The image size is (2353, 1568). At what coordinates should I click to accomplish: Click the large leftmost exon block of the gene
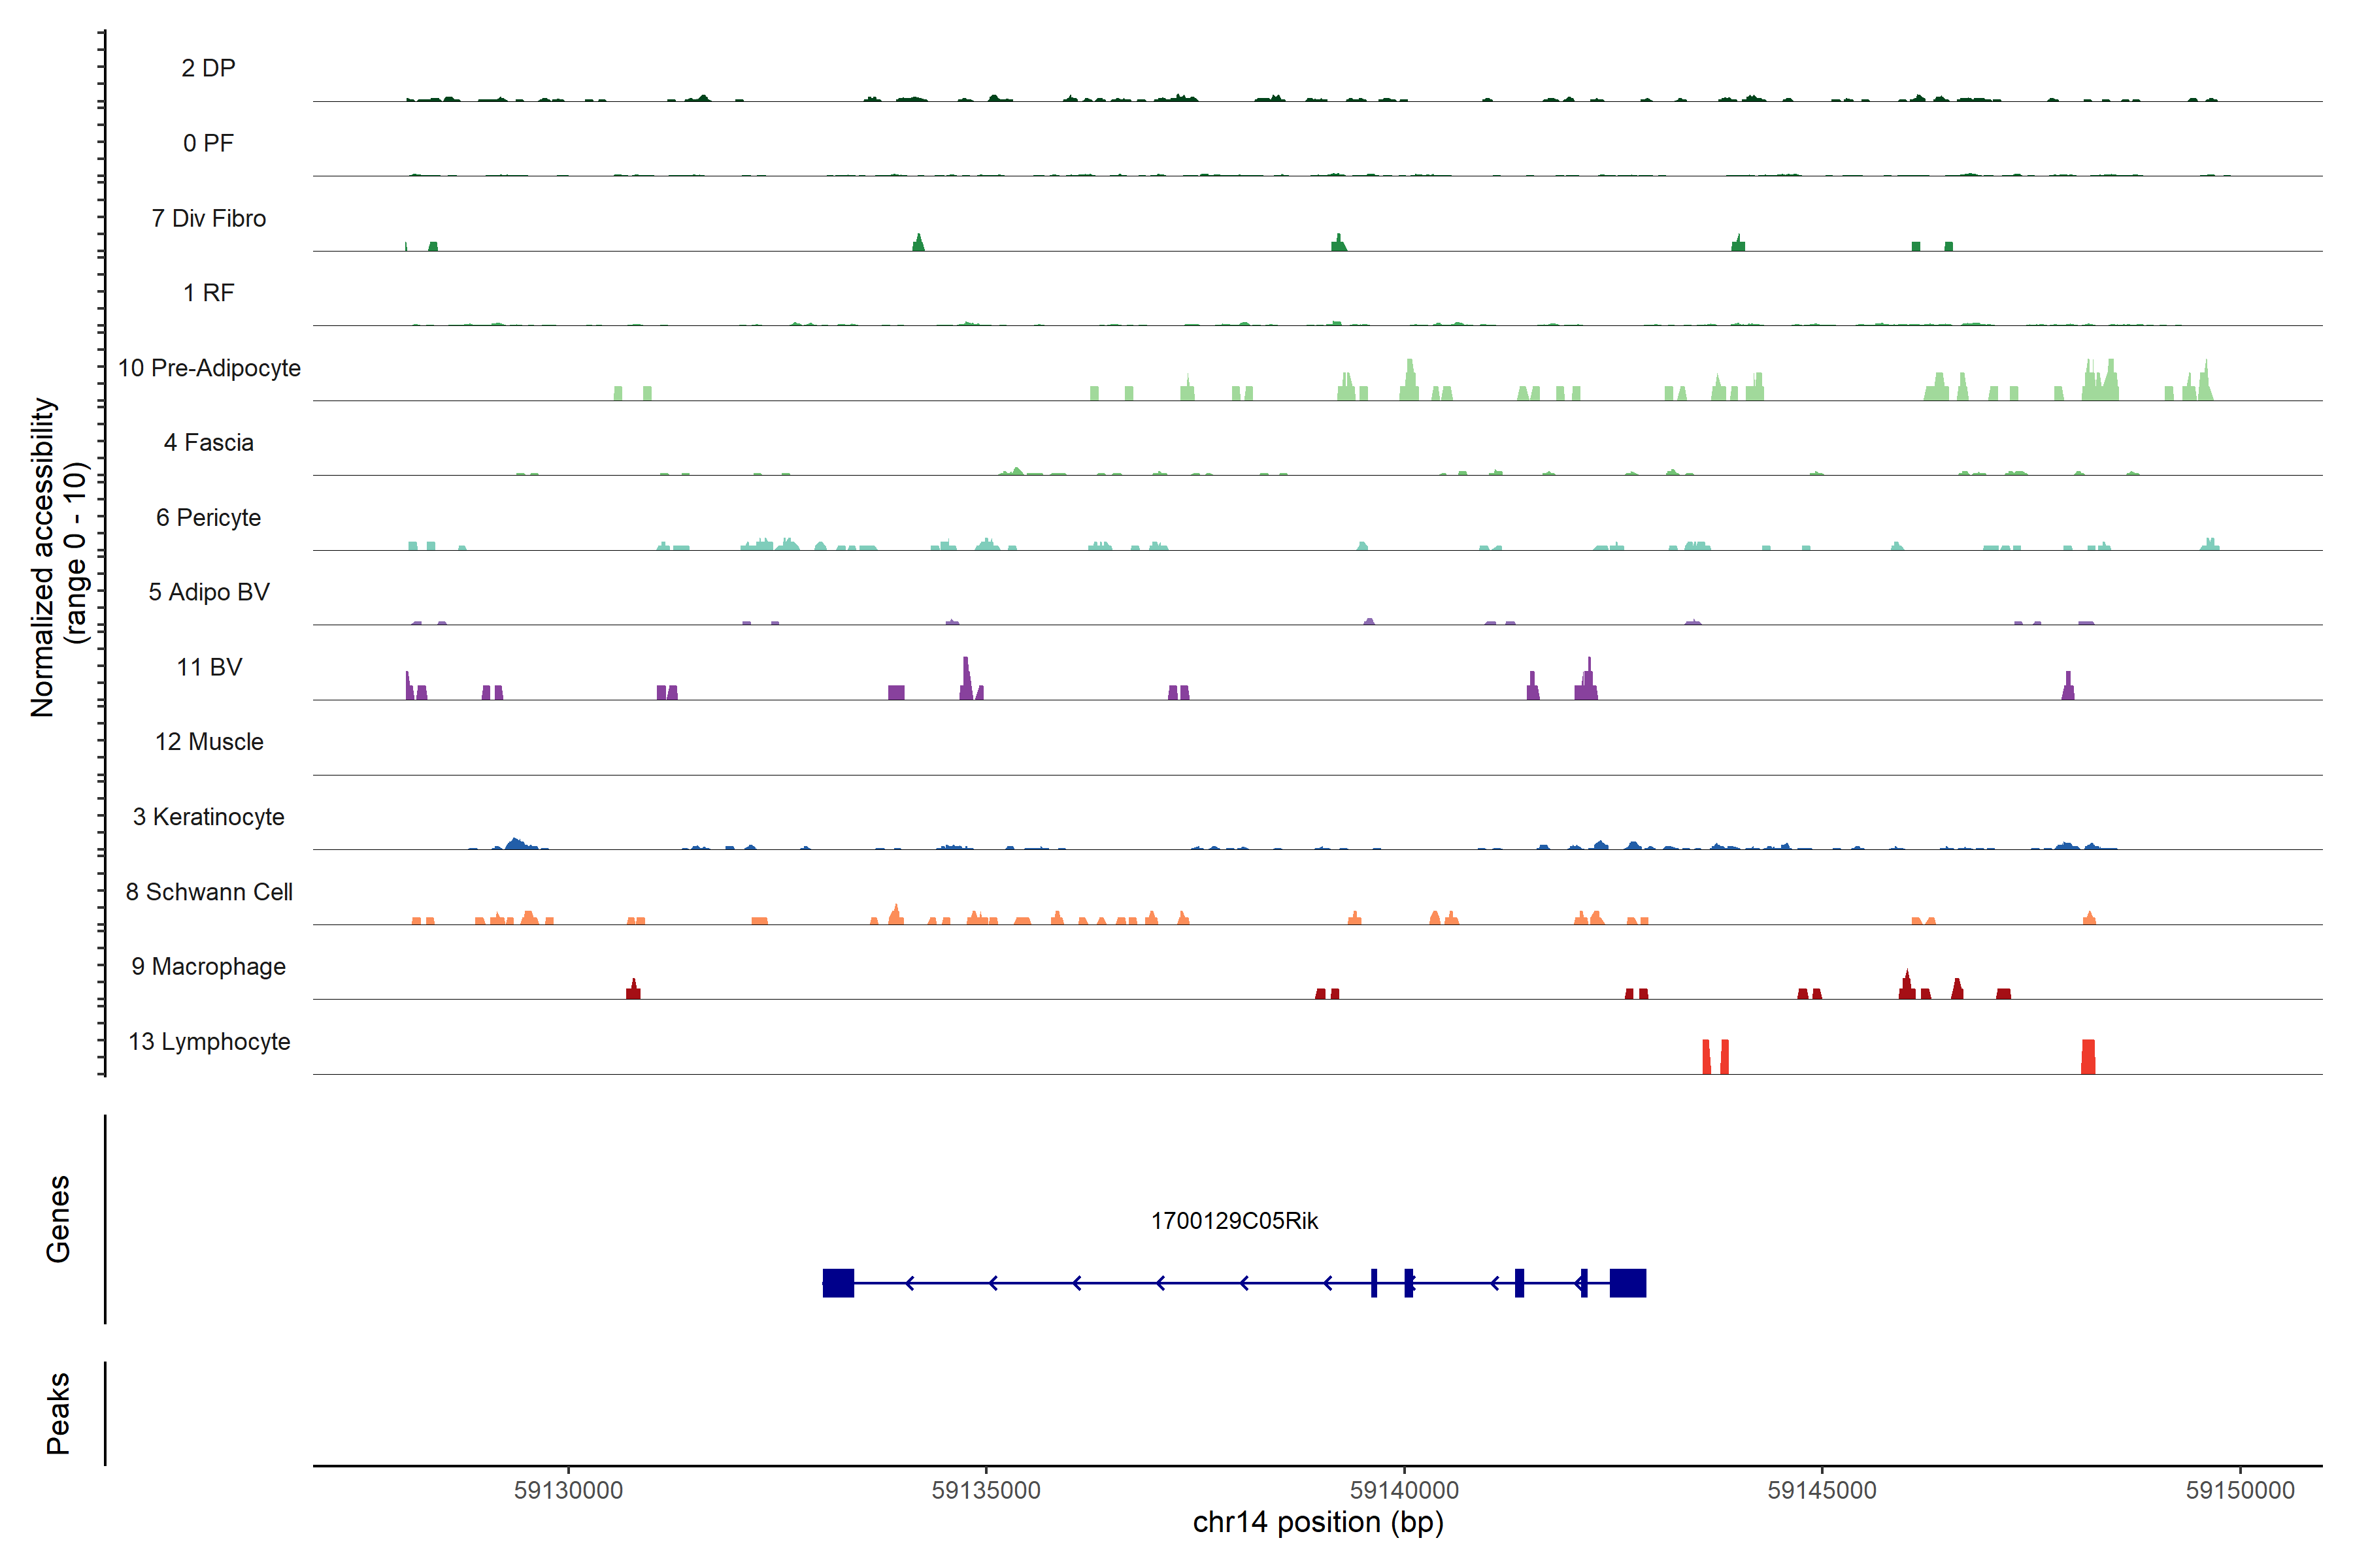pos(839,1283)
